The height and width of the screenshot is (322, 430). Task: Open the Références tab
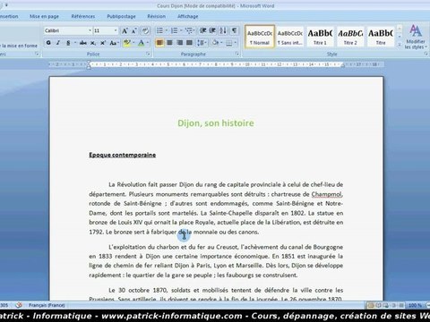(83, 16)
